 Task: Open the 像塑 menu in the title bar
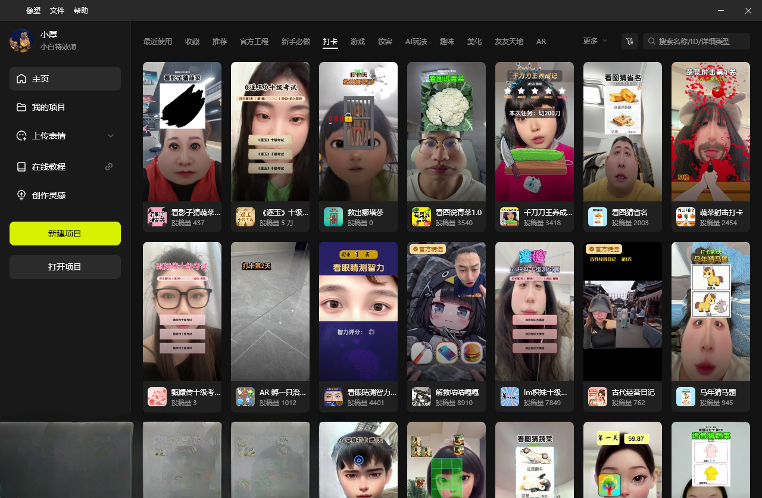click(x=33, y=11)
